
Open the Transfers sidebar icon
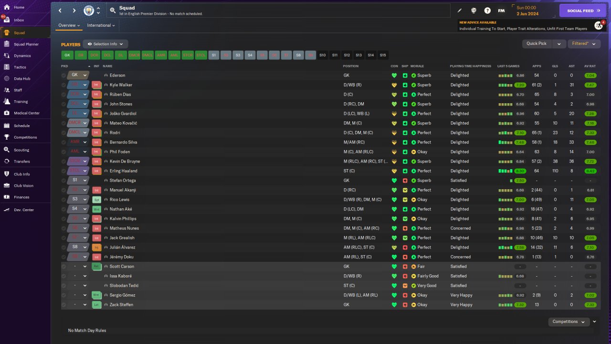click(x=7, y=161)
